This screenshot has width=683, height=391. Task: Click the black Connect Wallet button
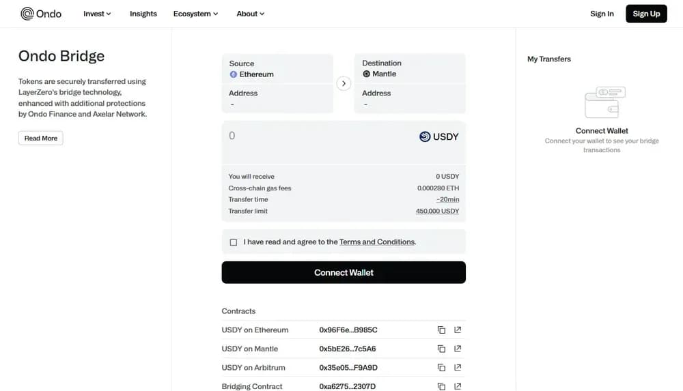pyautogui.click(x=344, y=272)
